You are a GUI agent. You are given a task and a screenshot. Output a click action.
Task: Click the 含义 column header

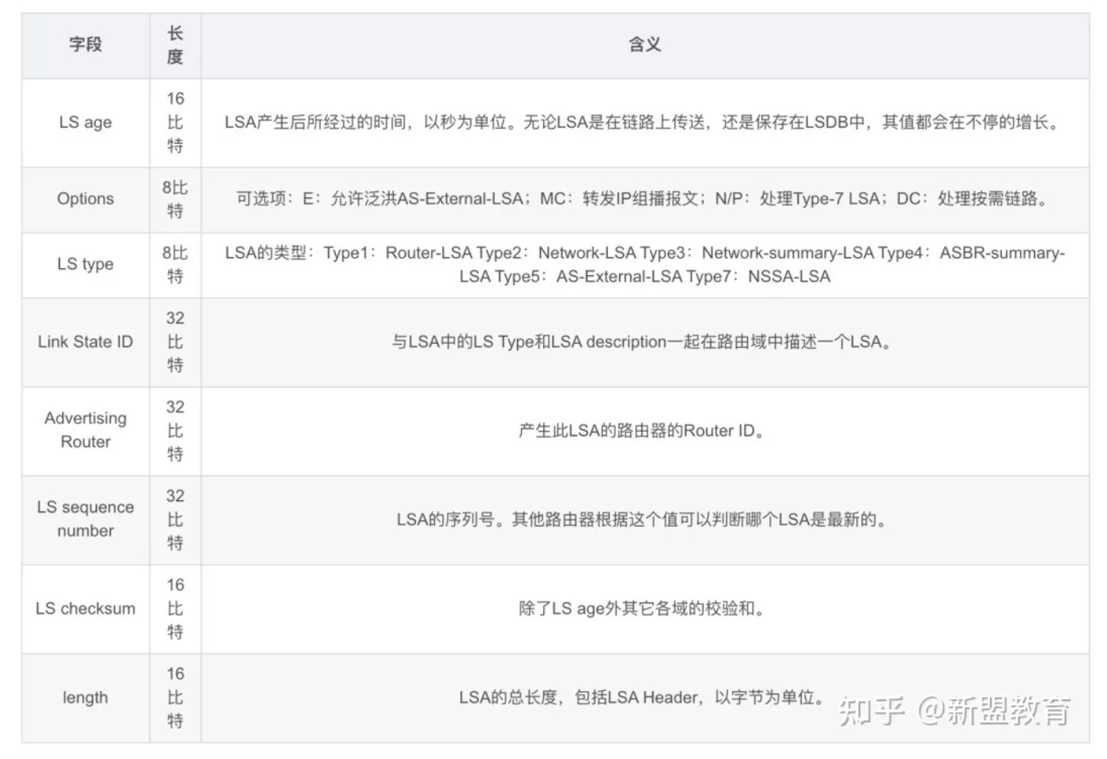click(x=644, y=44)
